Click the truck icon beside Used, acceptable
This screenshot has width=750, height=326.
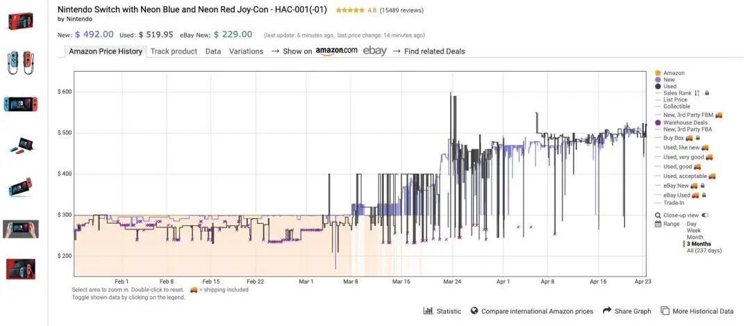point(712,176)
